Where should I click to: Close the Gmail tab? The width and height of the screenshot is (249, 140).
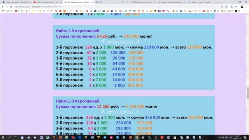[x=185, y=2]
